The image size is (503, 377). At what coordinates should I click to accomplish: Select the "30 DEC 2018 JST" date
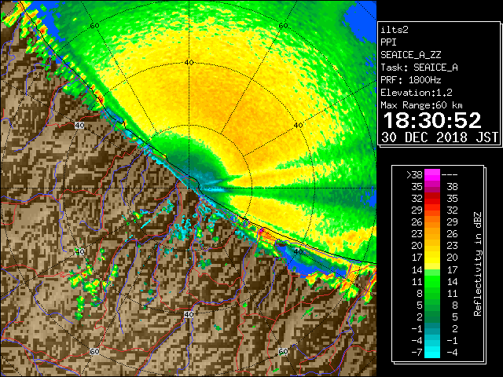coord(440,137)
